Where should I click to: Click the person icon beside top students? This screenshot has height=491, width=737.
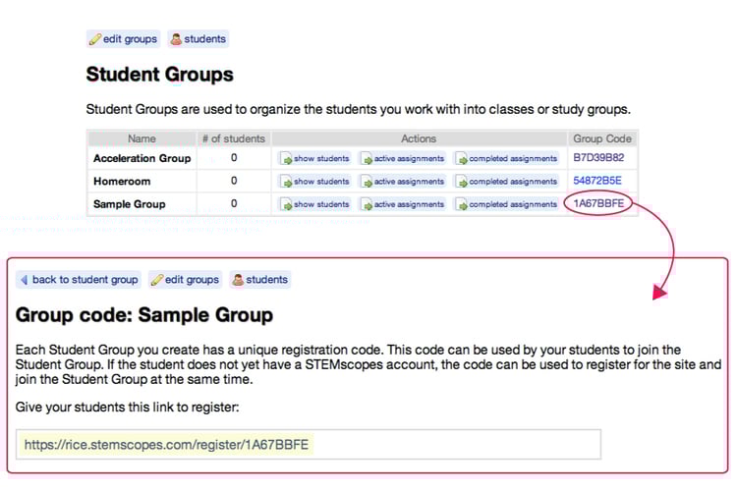point(176,39)
